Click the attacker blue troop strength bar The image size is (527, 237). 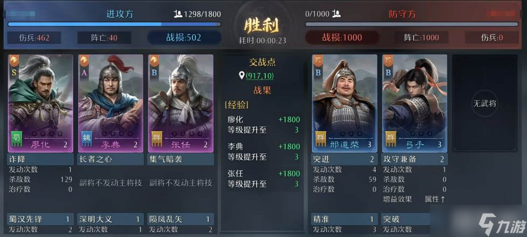click(x=114, y=24)
